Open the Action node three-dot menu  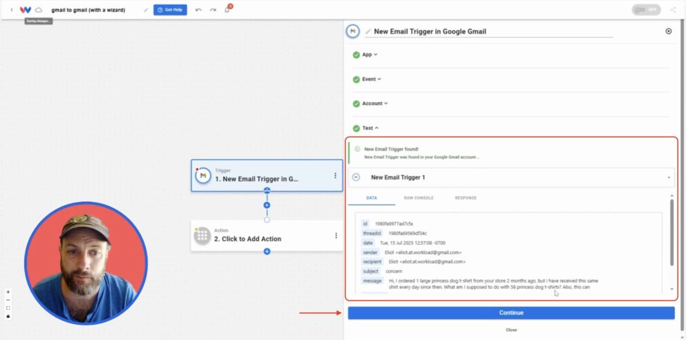point(336,236)
